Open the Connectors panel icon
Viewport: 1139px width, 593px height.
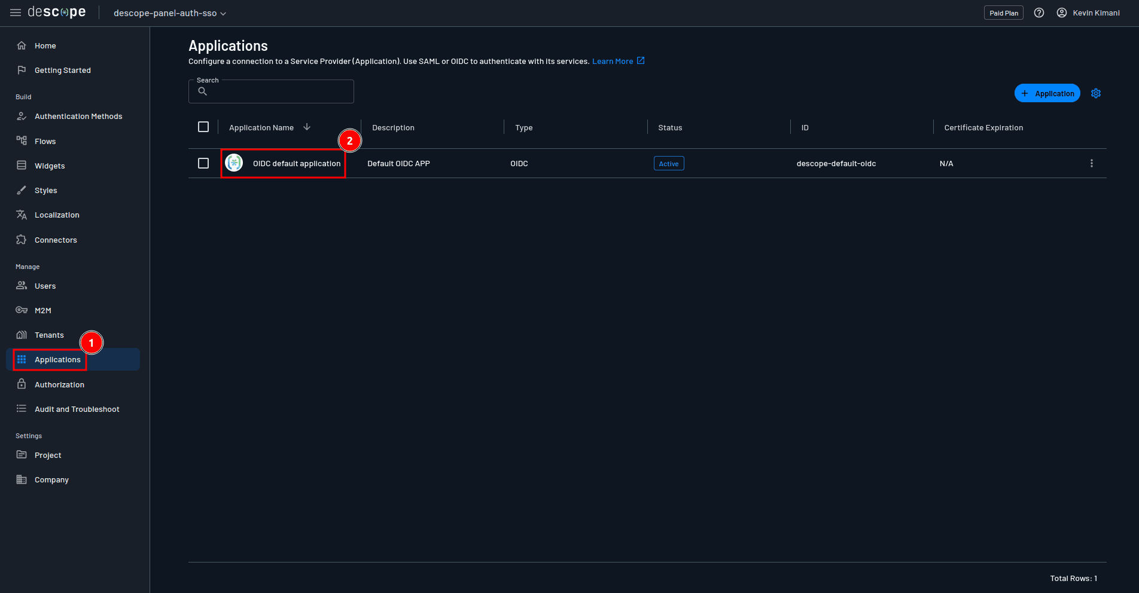(x=22, y=239)
